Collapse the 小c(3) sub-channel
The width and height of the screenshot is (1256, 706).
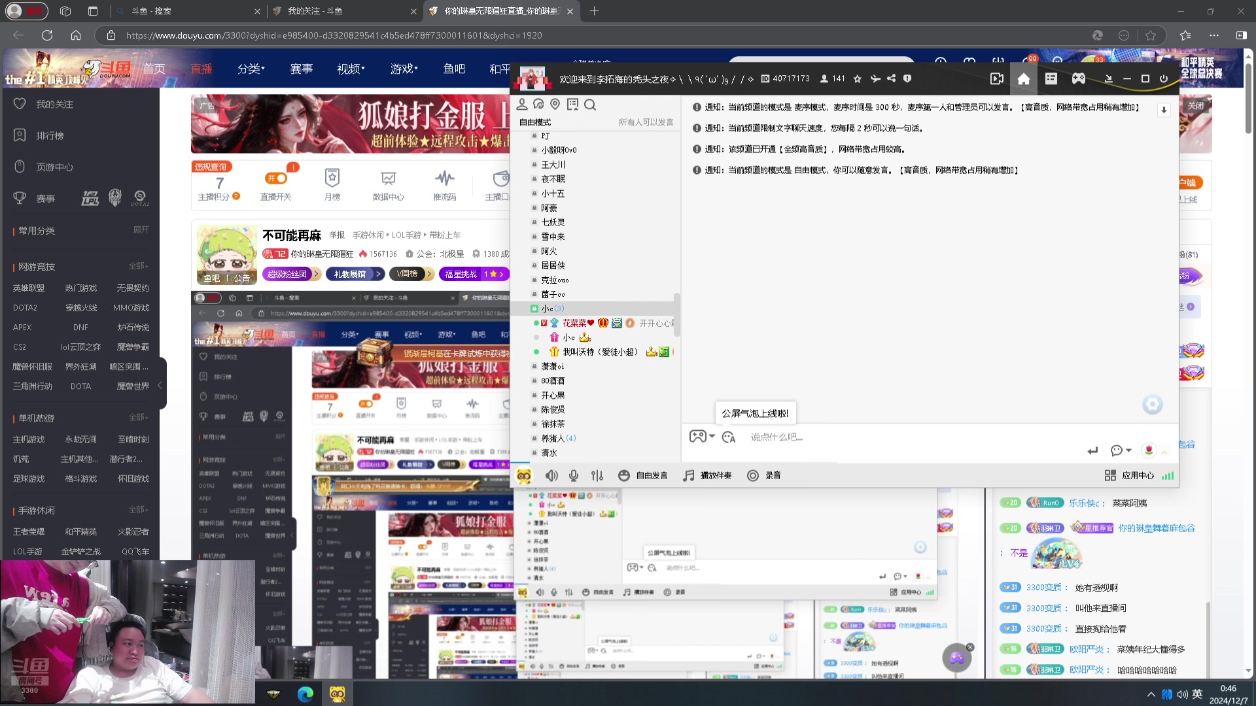pos(534,309)
